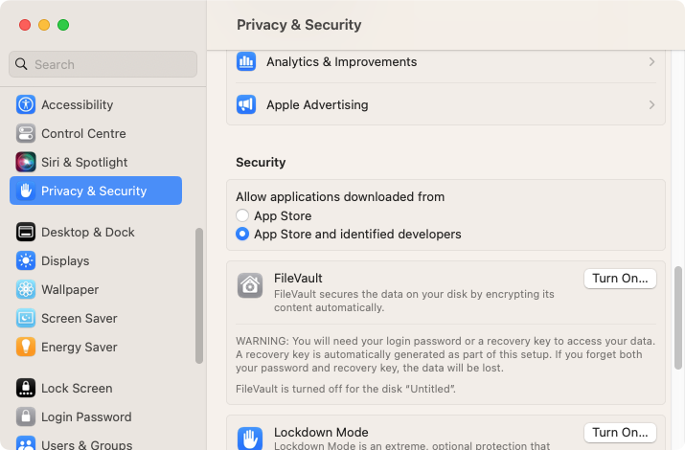Click the Desktop & Dock icon
This screenshot has width=685, height=450.
point(26,233)
